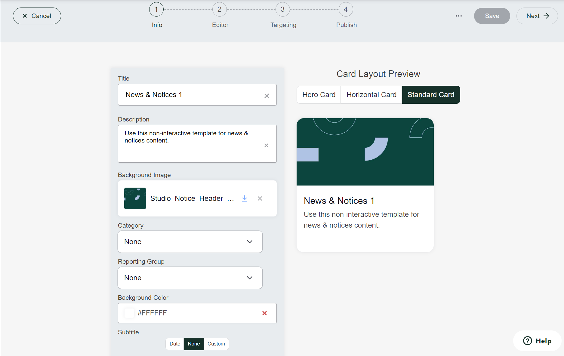
Task: Click the Next arrow button
Action: tap(537, 16)
